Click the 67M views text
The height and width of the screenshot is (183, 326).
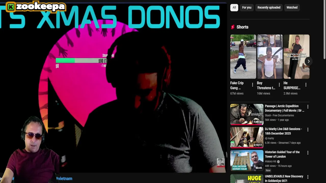237,94
